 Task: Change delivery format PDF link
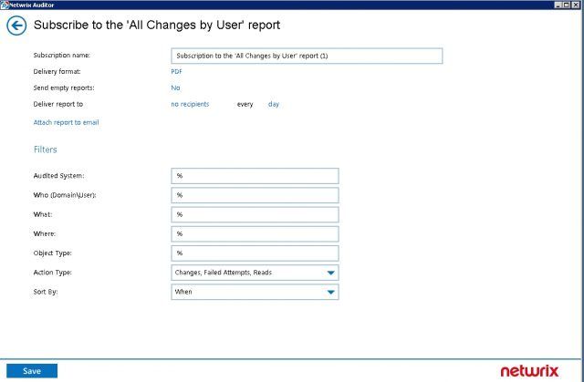coord(176,71)
